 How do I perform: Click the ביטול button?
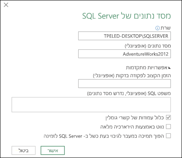[23, 150]
